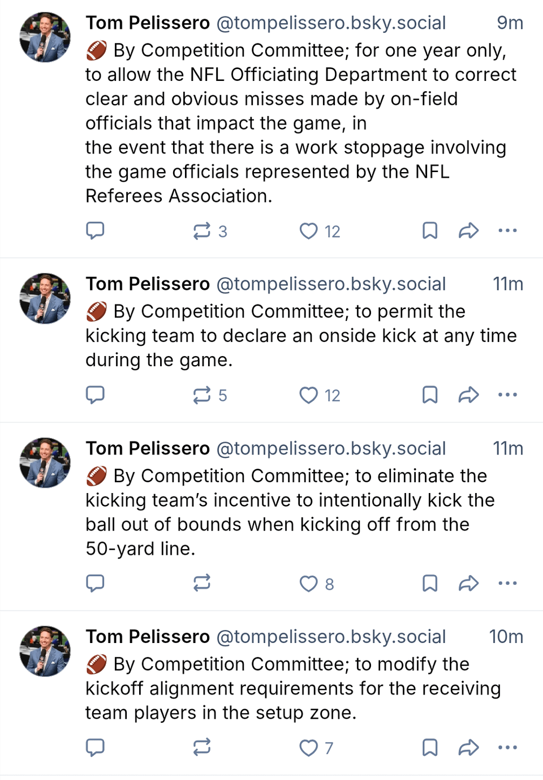Image resolution: width=543 pixels, height=780 pixels.
Task: Like the kickoff alignment requirements post
Action: [309, 748]
